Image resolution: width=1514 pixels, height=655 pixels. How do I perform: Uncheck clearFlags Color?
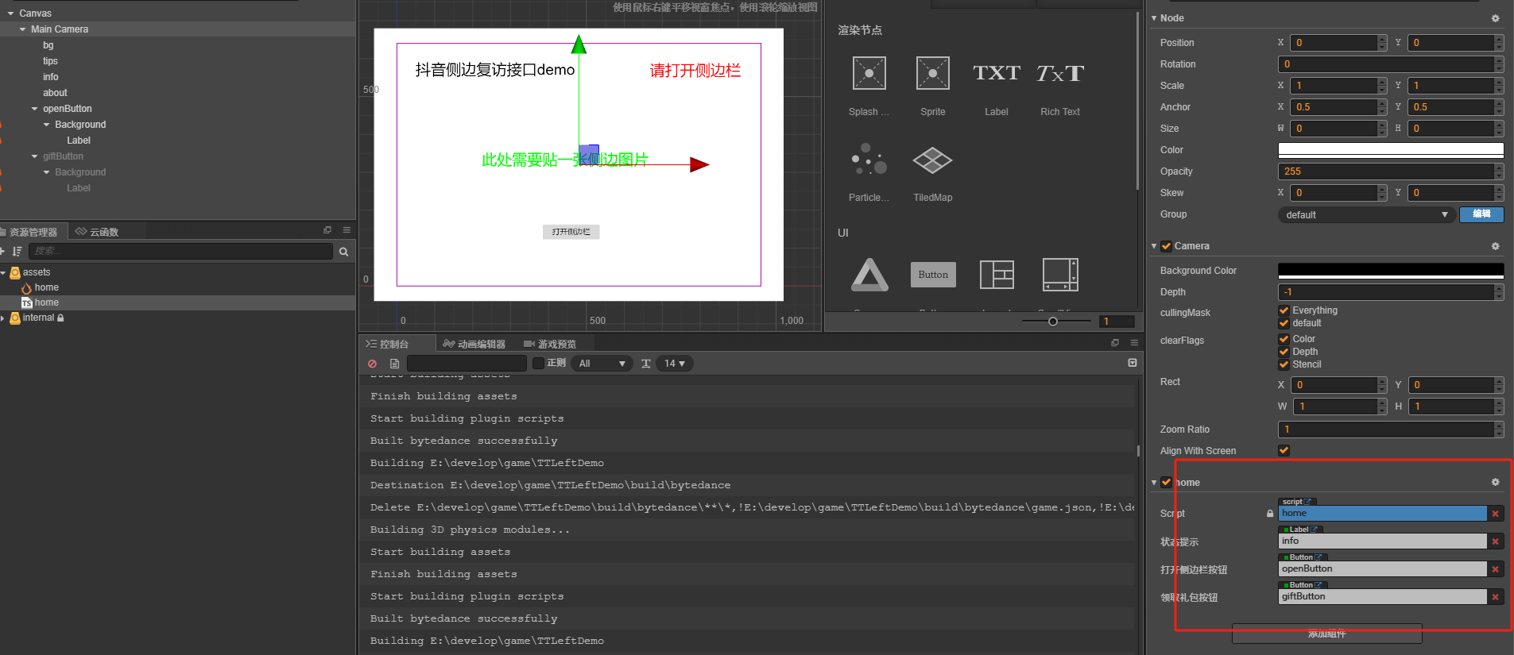click(1284, 339)
